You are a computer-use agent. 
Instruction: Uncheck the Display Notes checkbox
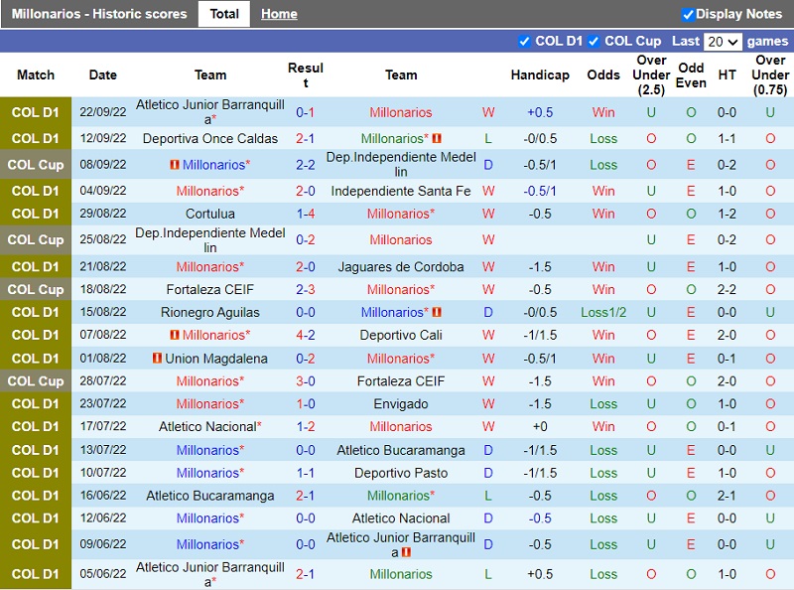click(x=688, y=14)
